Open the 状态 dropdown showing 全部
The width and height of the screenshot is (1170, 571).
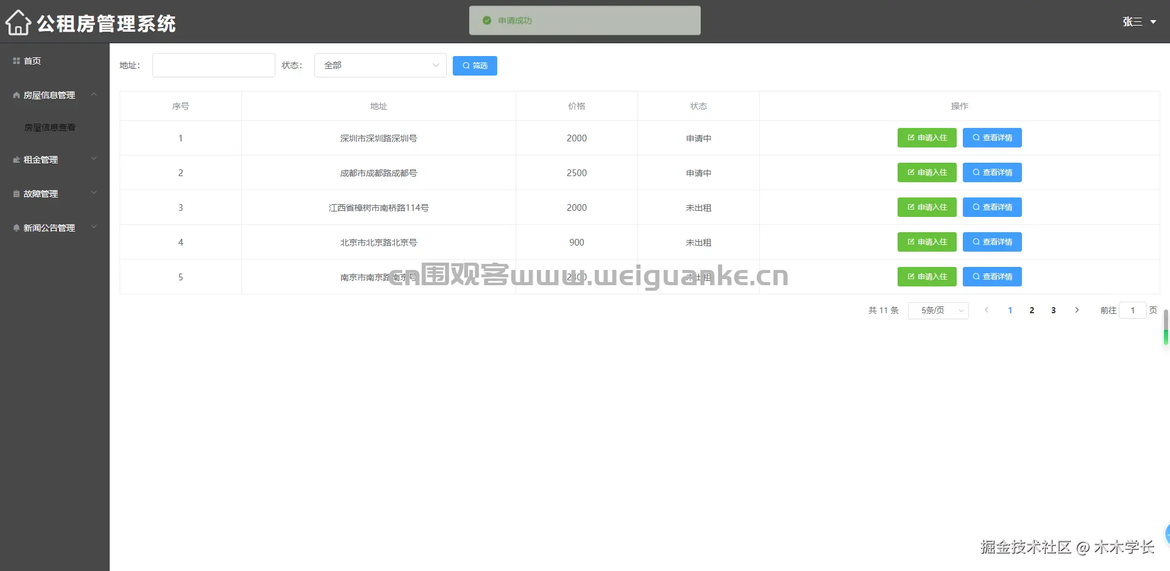380,65
